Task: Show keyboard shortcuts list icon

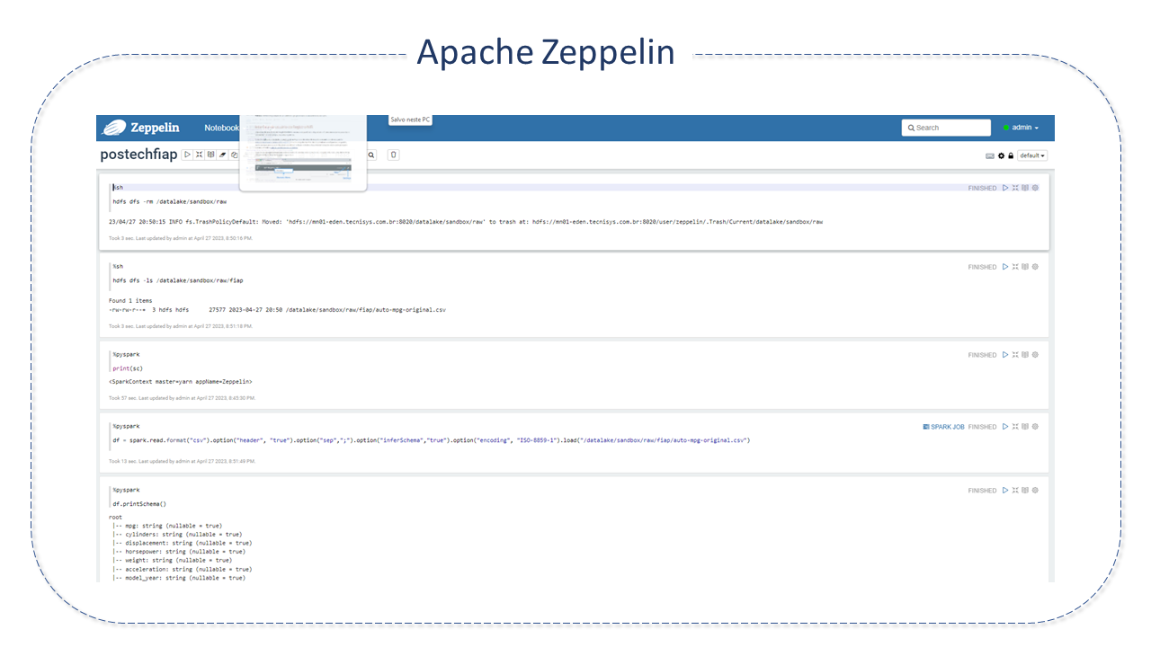Action: click(x=990, y=155)
